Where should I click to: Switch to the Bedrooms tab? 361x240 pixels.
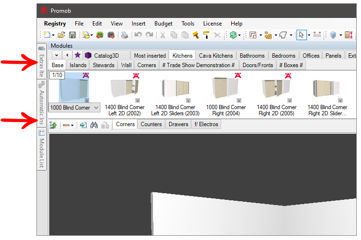(284, 56)
